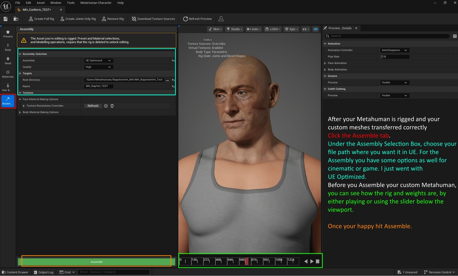Stop the animation preview playback
458x276 pixels.
[317, 261]
